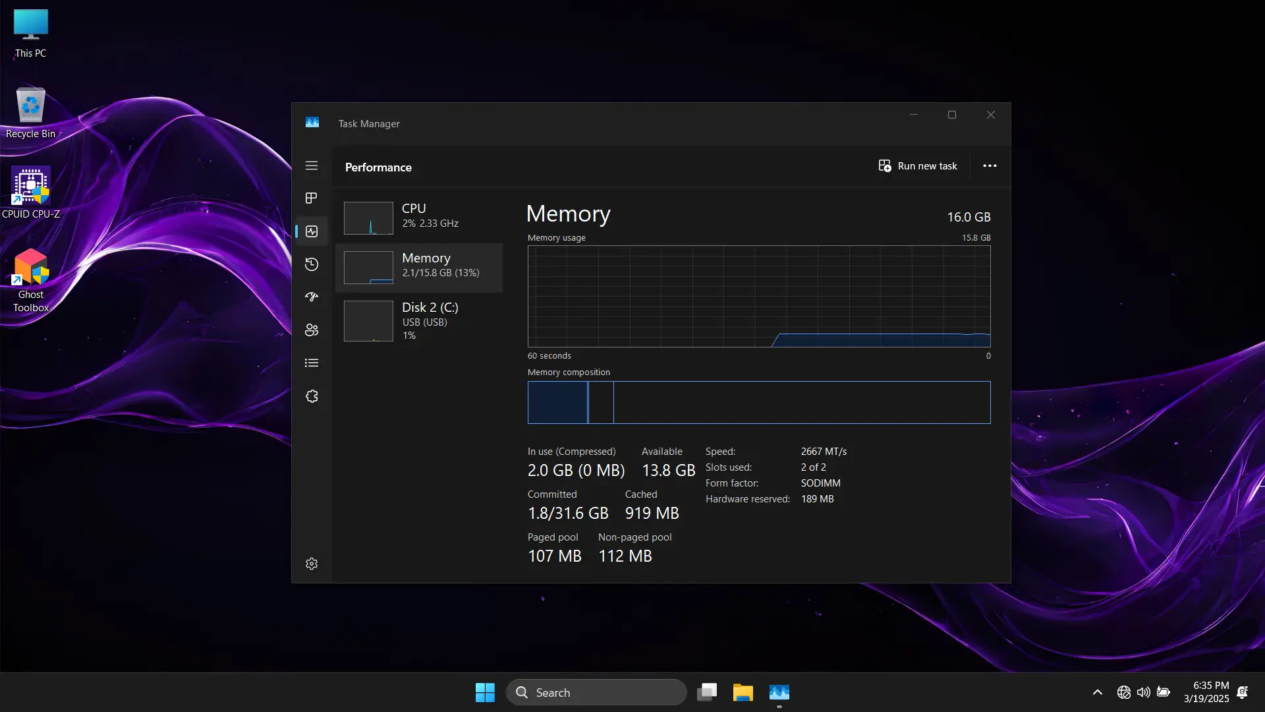Open the Users page icon

pyautogui.click(x=312, y=330)
